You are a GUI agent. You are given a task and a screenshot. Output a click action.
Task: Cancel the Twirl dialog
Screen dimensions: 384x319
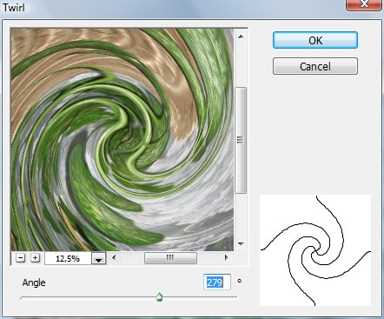click(x=315, y=66)
